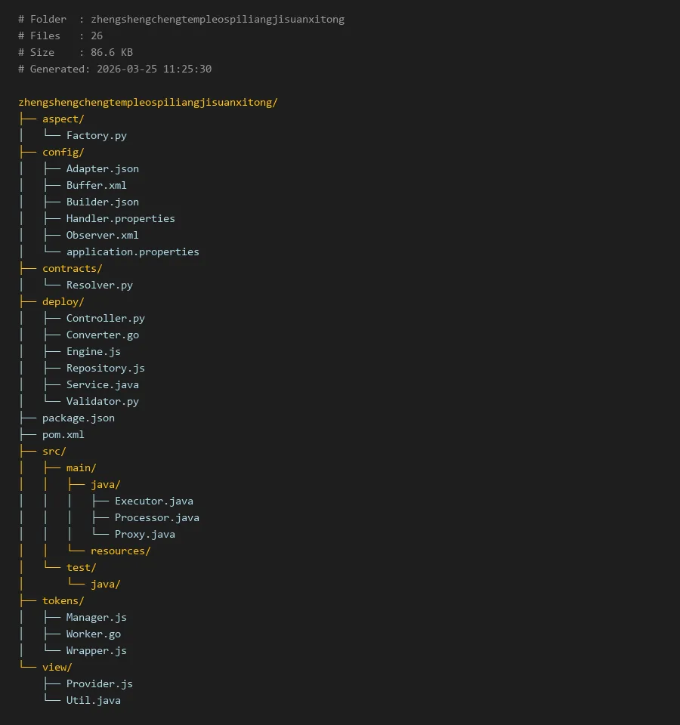This screenshot has width=680, height=725.
Task: Select Util.java in view folder
Action: (x=93, y=700)
